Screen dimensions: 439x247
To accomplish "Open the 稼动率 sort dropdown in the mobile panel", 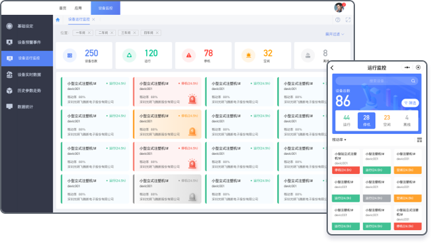I will click(339, 139).
